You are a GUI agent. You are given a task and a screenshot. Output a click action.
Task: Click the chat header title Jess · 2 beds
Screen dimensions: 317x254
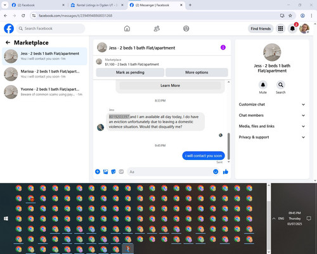[142, 48]
